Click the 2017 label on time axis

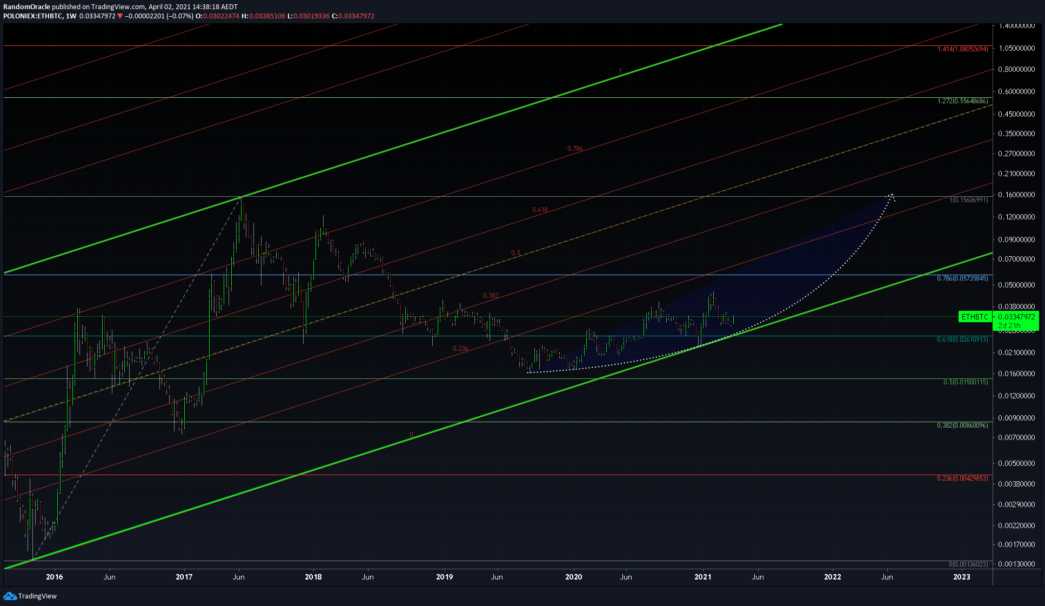[x=184, y=577]
